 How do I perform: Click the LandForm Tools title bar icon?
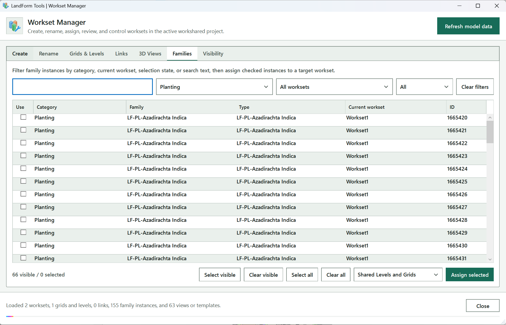pyautogui.click(x=6, y=6)
